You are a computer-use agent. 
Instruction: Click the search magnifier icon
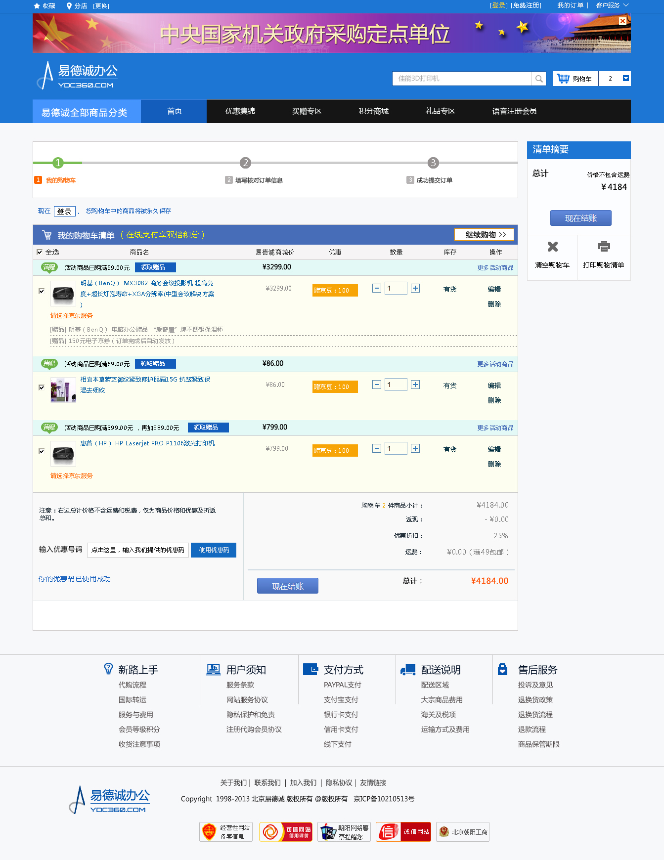(x=539, y=79)
